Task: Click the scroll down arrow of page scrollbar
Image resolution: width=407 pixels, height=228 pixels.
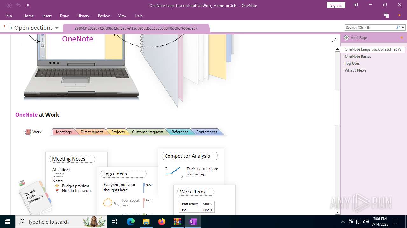Action: click(x=338, y=212)
